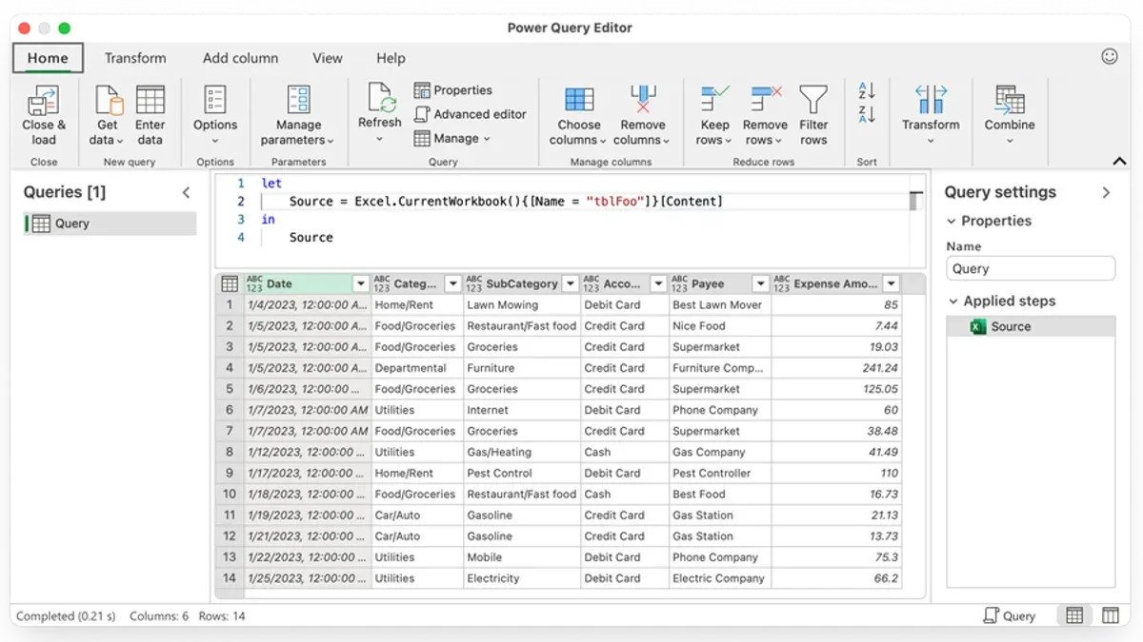Switch to data grid view icon

click(1074, 615)
